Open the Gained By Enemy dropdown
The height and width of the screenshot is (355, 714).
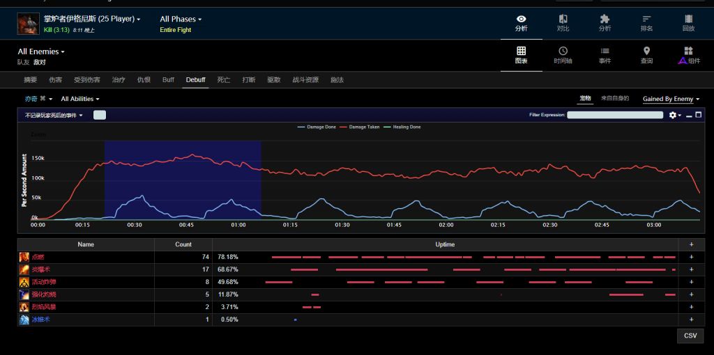[671, 99]
